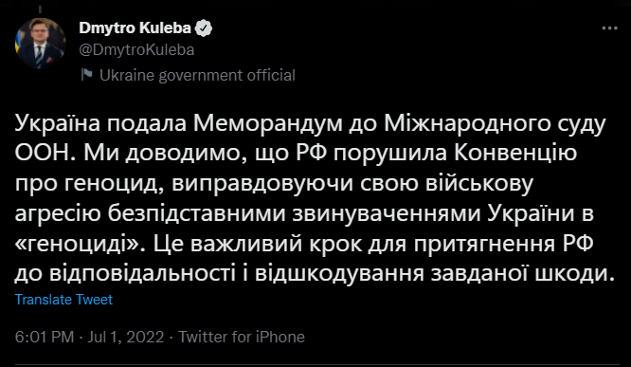Click the word Україна starting the tweet
Image resolution: width=631 pixels, height=367 pixels.
click(57, 123)
